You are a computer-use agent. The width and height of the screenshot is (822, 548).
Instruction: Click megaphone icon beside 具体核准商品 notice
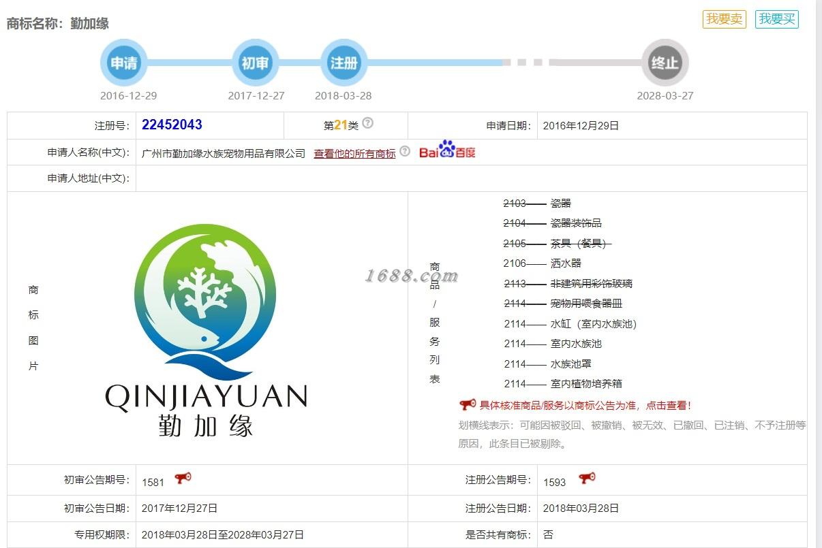[467, 405]
